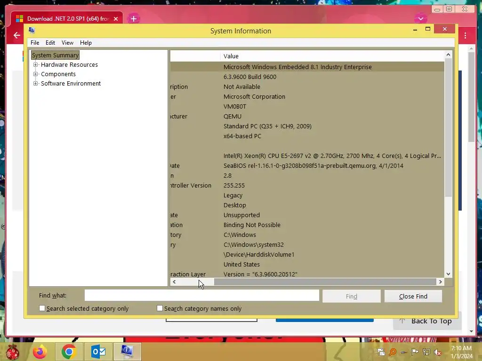Image resolution: width=482 pixels, height=361 pixels.
Task: Click the horizontal scrollbar left arrow
Action: 174,282
